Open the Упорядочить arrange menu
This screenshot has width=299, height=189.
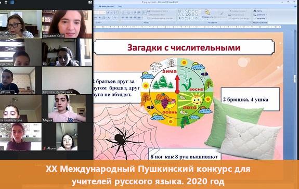207,15
